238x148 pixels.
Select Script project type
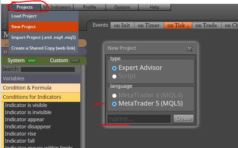(114, 76)
